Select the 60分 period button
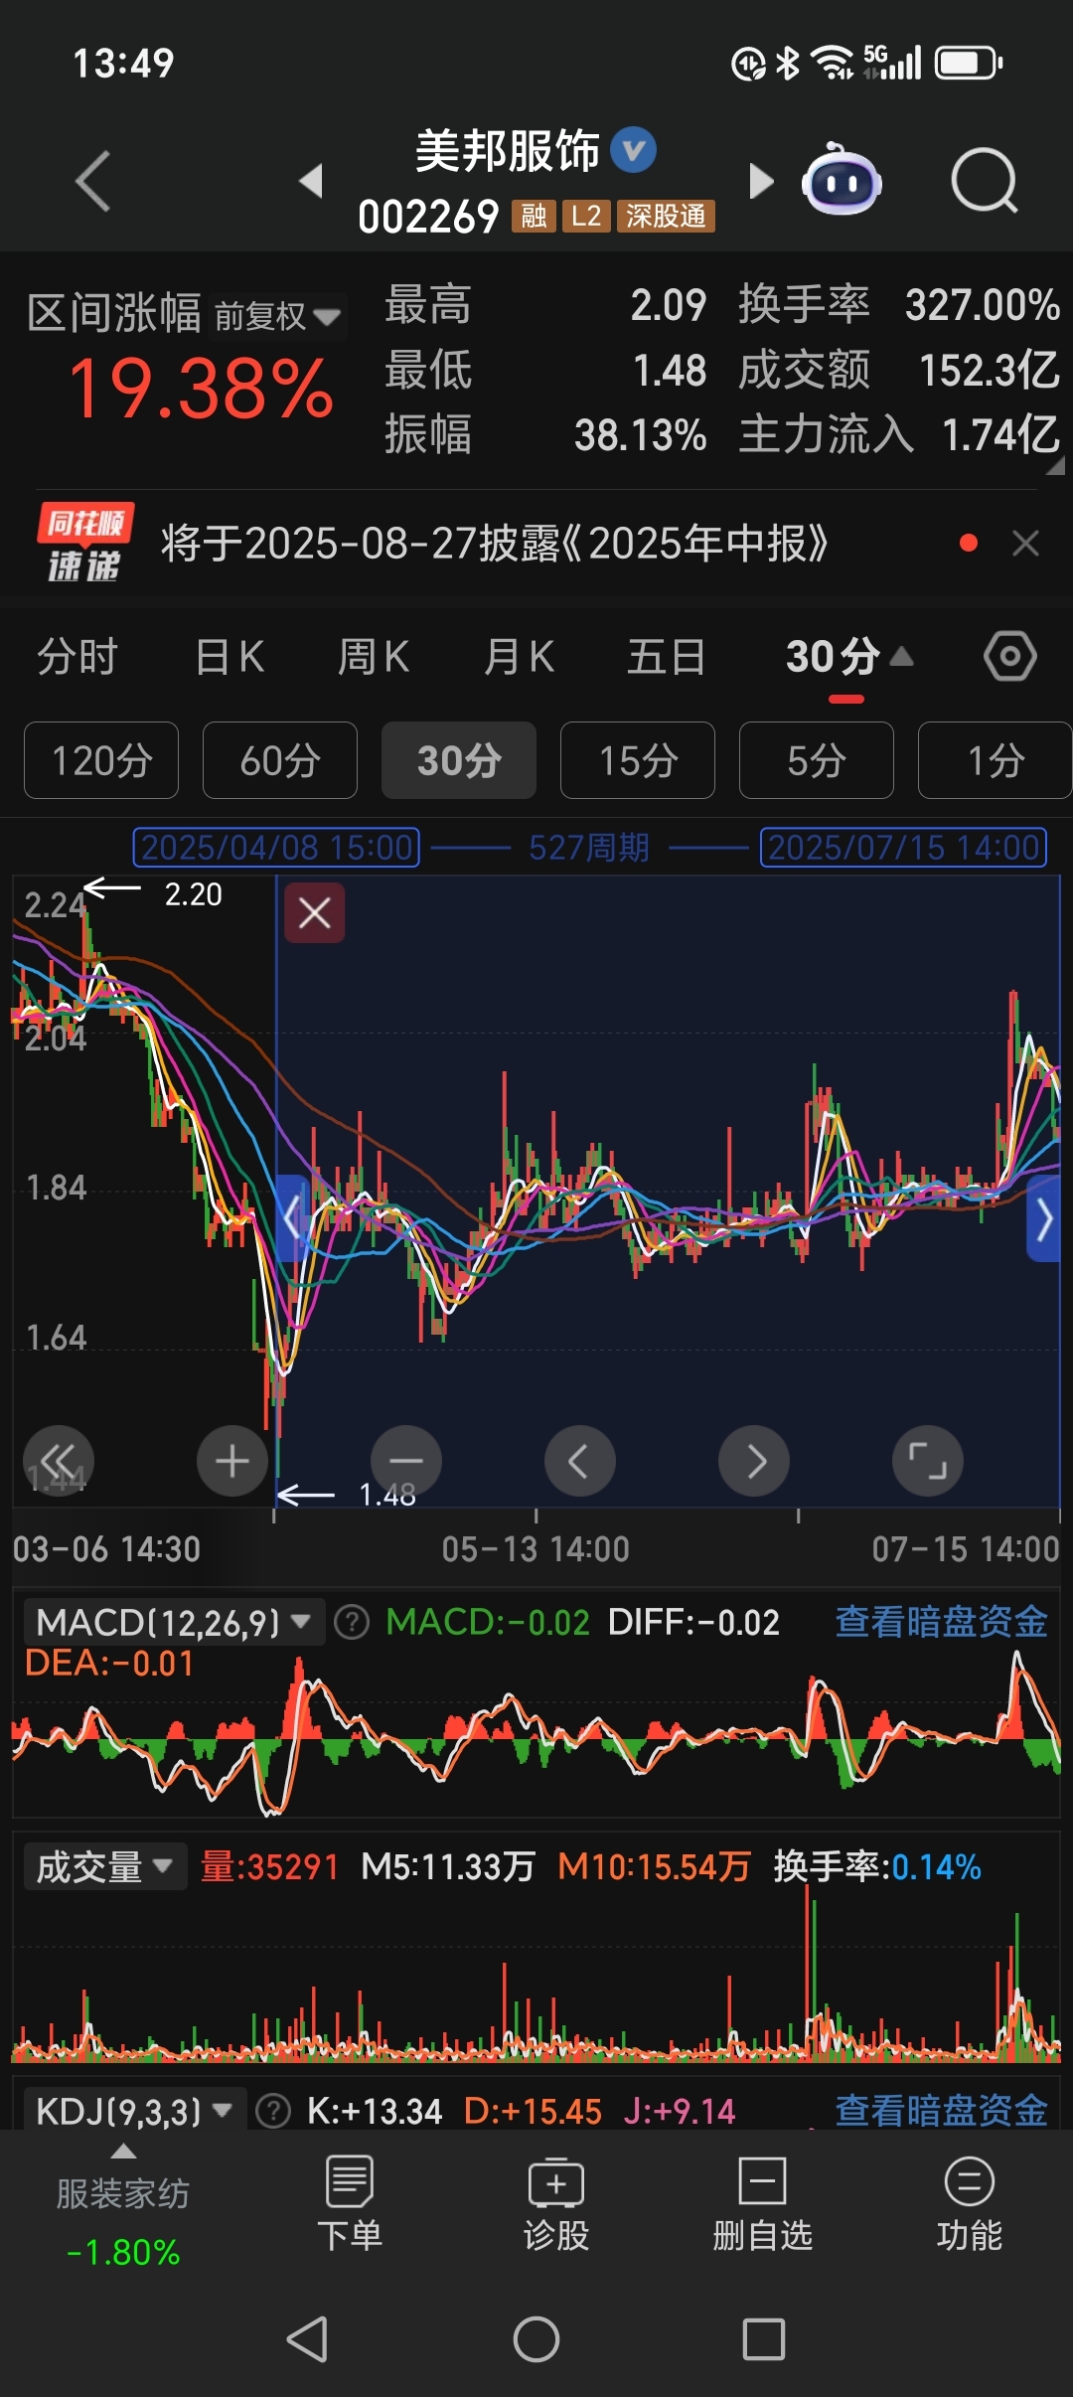 point(280,760)
